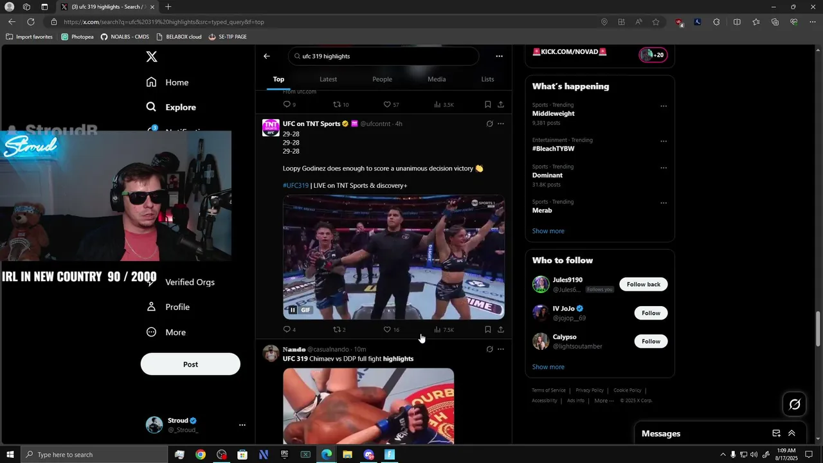Open options for the Dominant trend
This screenshot has width=823, height=463.
click(664, 168)
